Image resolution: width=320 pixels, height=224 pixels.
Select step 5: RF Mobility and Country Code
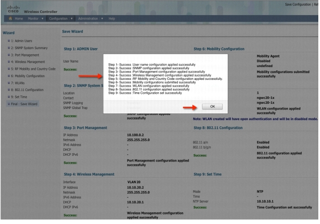point(33,69)
